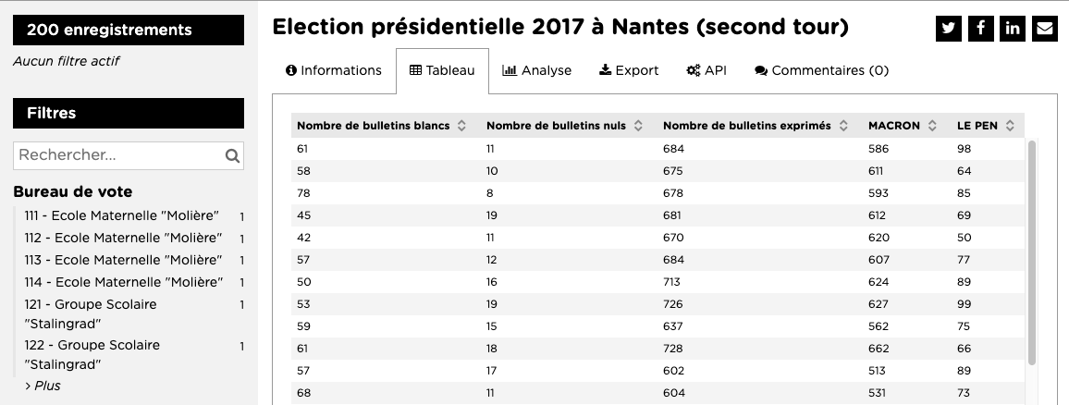Filter by 111 - Ecole Maternelle Molière

point(121,215)
